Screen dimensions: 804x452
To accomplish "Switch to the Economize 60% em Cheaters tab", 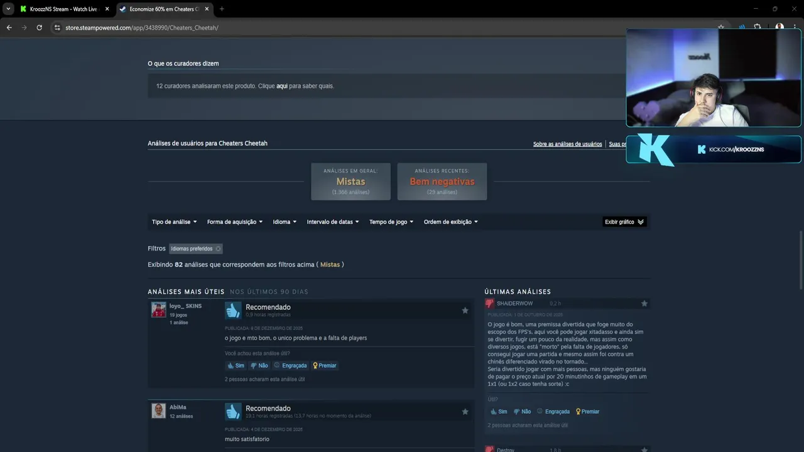I will pos(165,9).
